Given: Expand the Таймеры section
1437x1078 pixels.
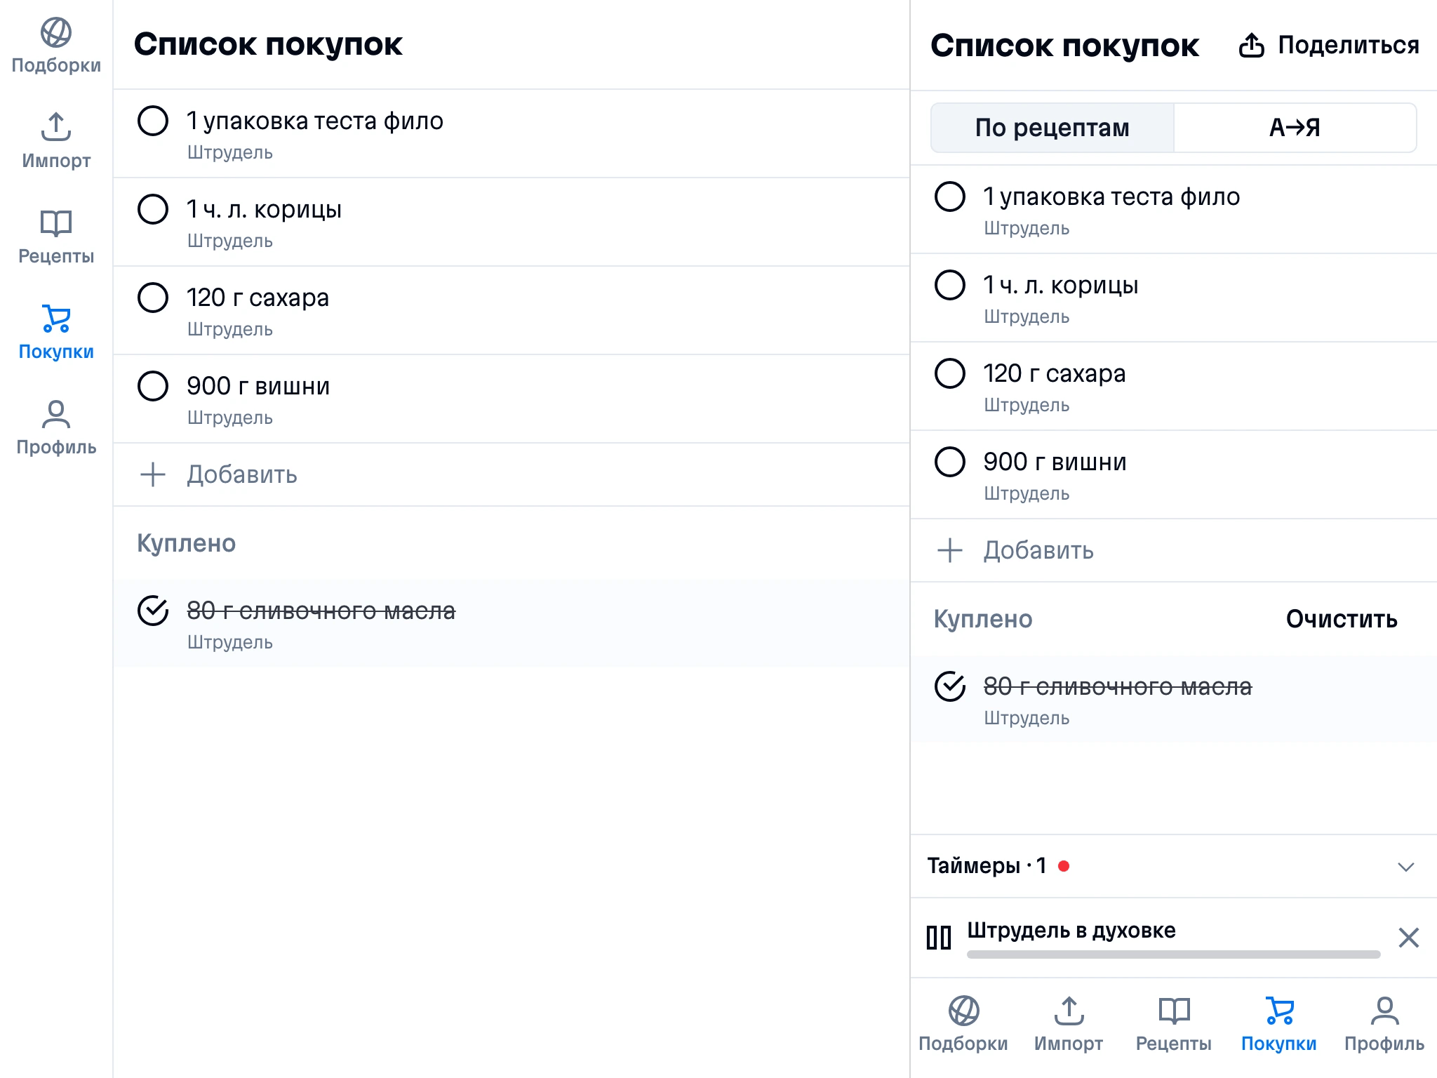Looking at the screenshot, I should (1407, 865).
